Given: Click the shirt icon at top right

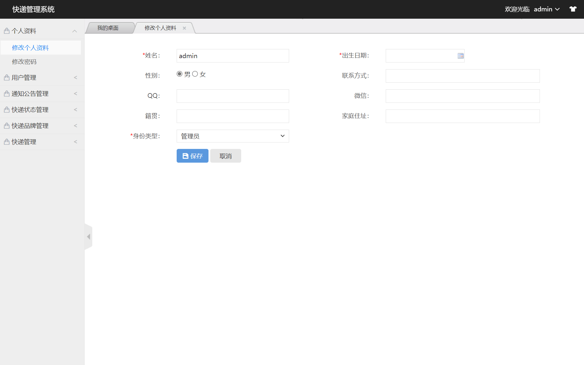Looking at the screenshot, I should click(x=573, y=9).
